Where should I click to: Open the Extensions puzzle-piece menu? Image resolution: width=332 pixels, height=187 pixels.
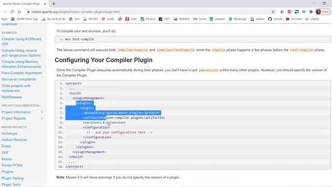tap(311, 11)
